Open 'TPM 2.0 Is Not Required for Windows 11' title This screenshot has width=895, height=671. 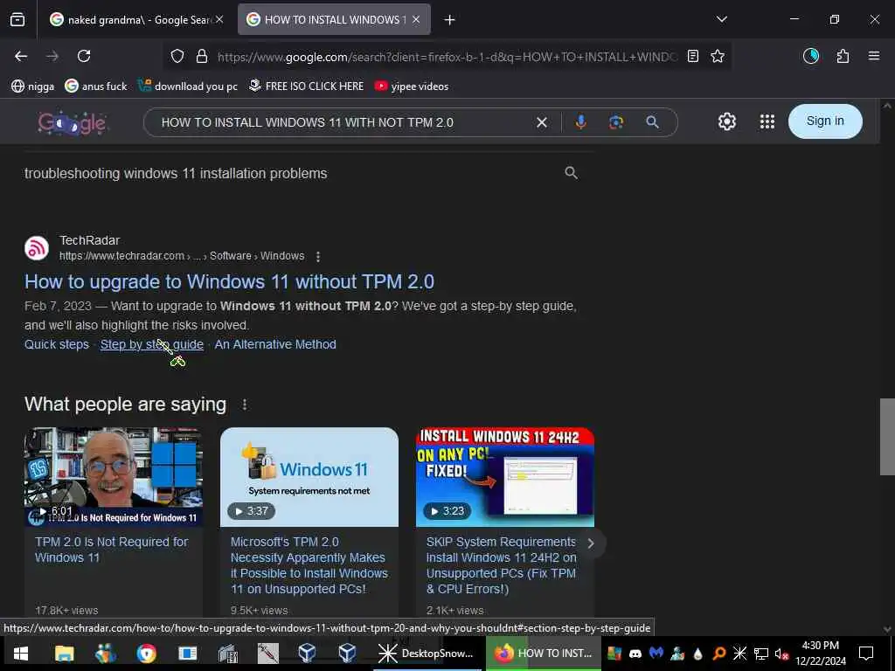pyautogui.click(x=111, y=550)
